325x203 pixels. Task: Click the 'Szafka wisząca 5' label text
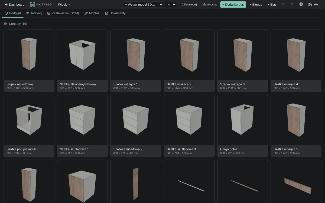pos(286,149)
